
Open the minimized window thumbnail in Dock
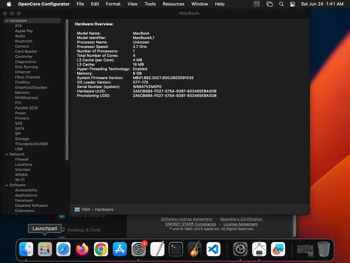[305, 250]
